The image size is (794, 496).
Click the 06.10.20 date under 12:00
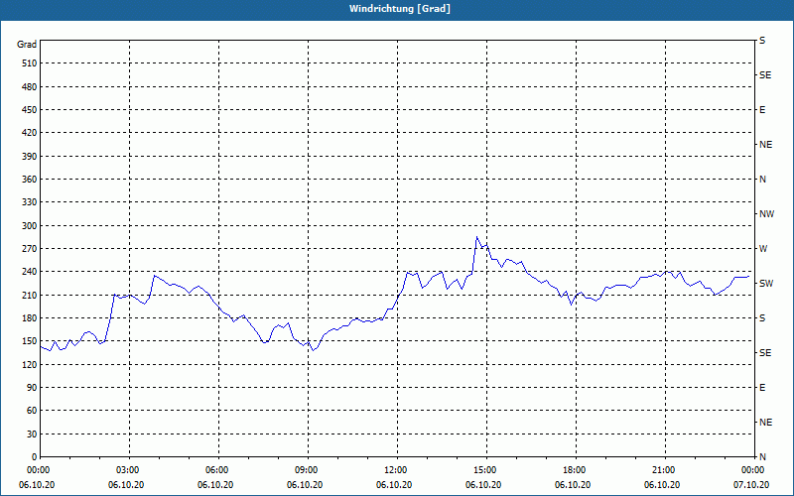pyautogui.click(x=394, y=485)
